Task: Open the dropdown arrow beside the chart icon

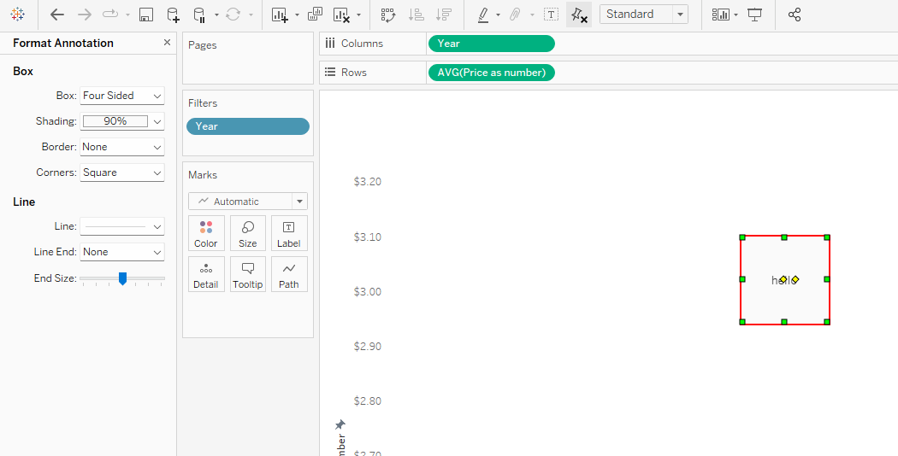Action: [x=736, y=15]
